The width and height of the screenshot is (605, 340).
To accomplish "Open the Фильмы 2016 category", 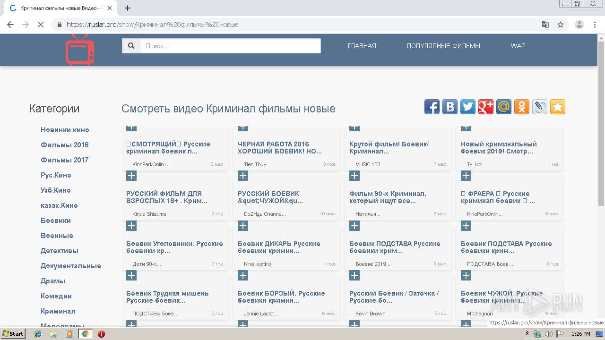I will point(65,145).
